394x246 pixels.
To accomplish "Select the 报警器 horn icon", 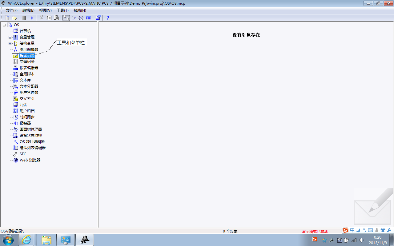I will 16,123.
